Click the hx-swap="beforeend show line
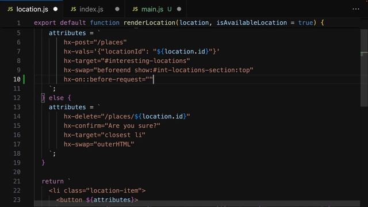The width and height of the screenshot is (368, 207). (x=159, y=70)
